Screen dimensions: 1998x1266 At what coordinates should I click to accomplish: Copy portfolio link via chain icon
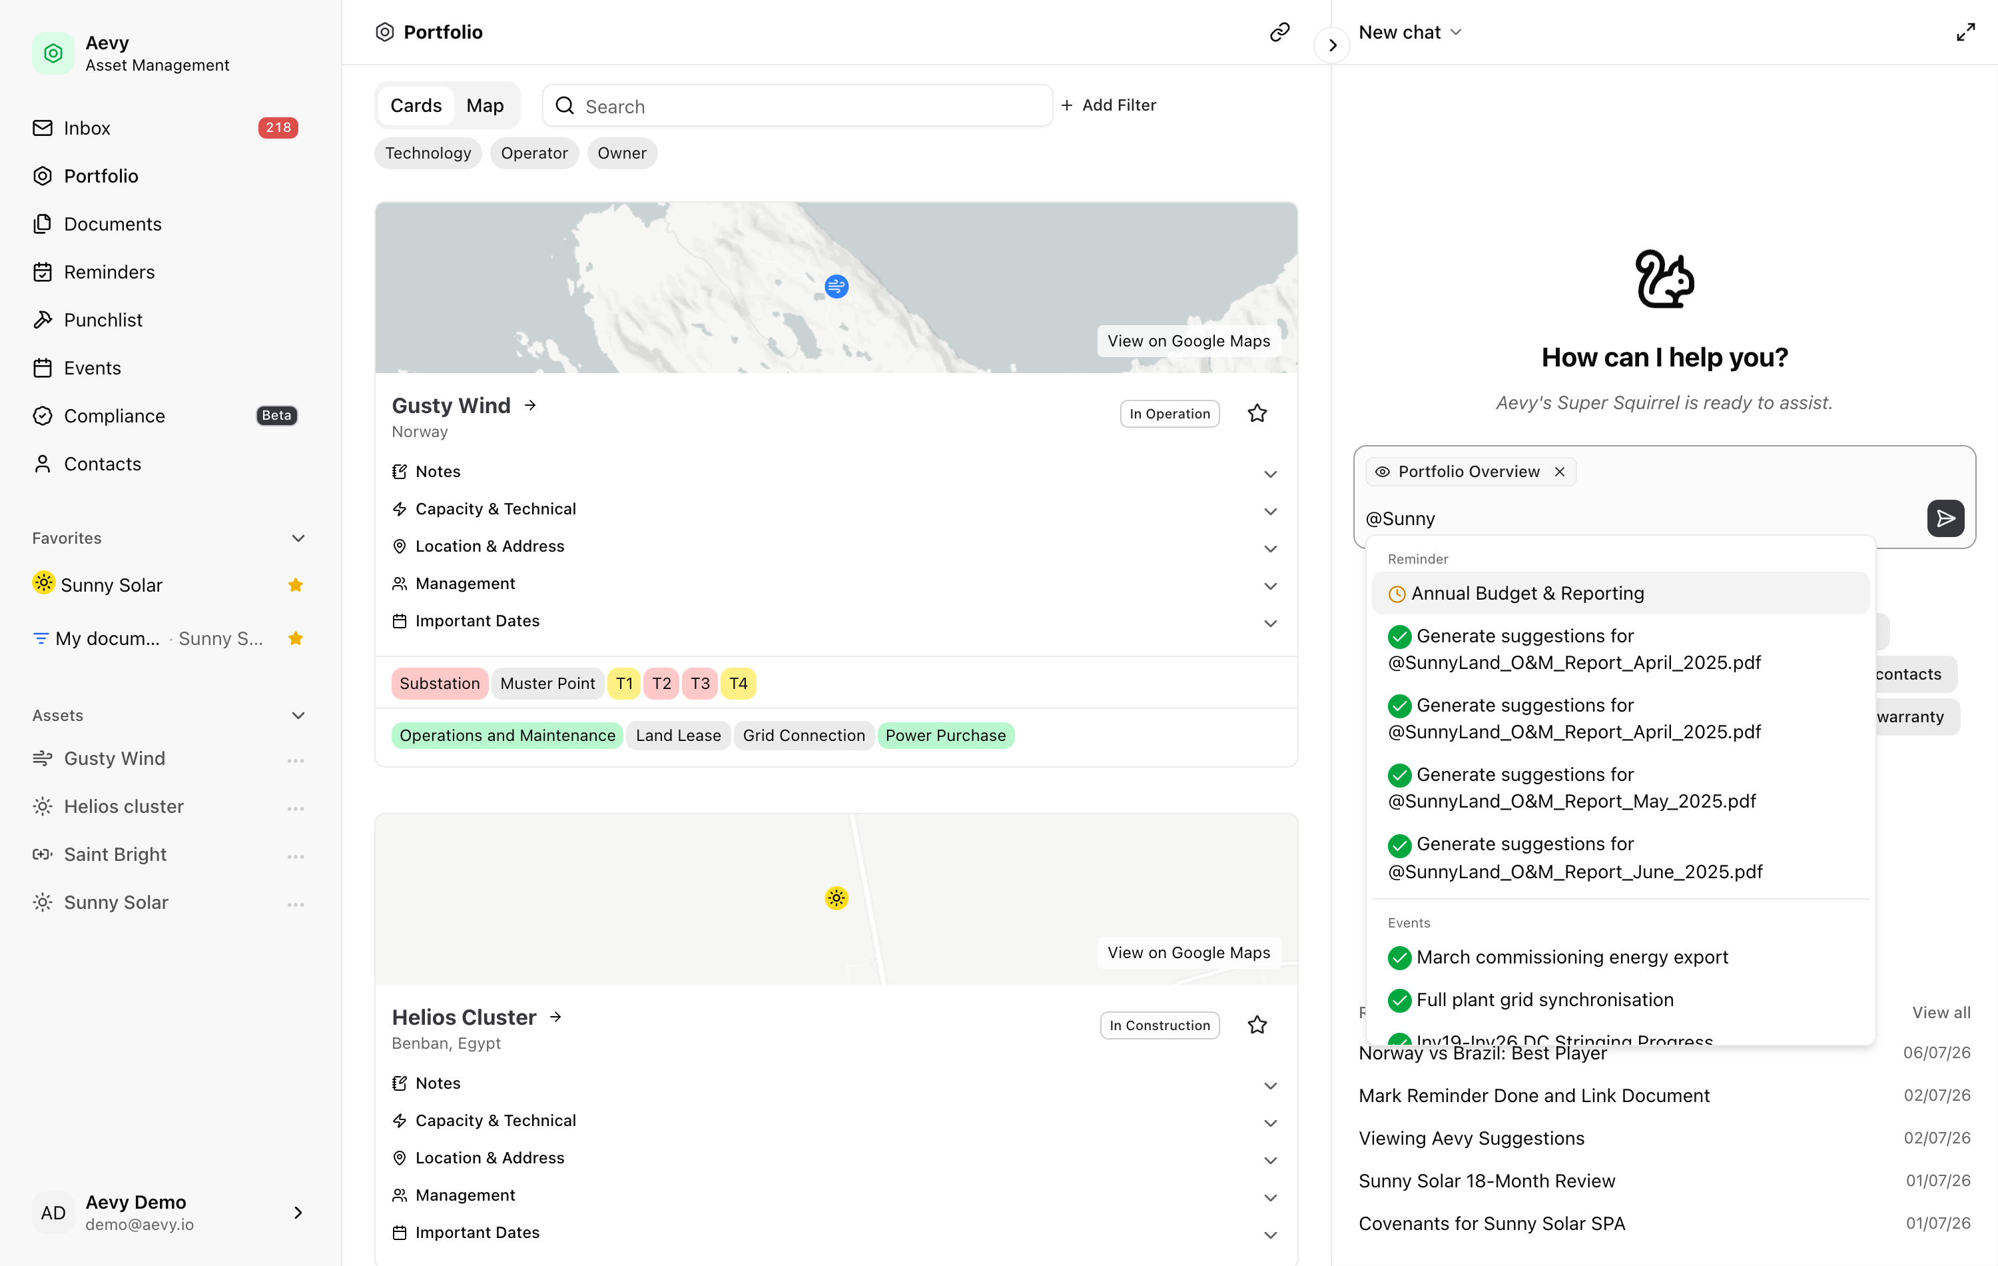click(1279, 31)
